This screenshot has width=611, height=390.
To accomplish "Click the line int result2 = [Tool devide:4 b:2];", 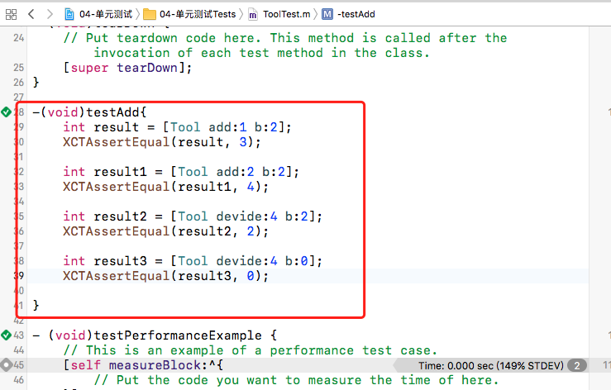I will click(x=193, y=216).
